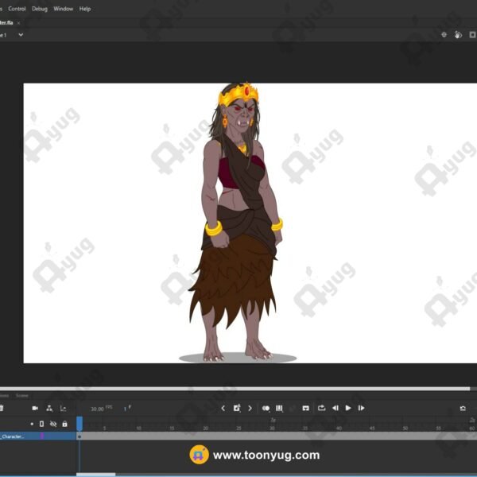The width and height of the screenshot is (477, 477).
Task: Open the Debug menu
Action: click(40, 9)
